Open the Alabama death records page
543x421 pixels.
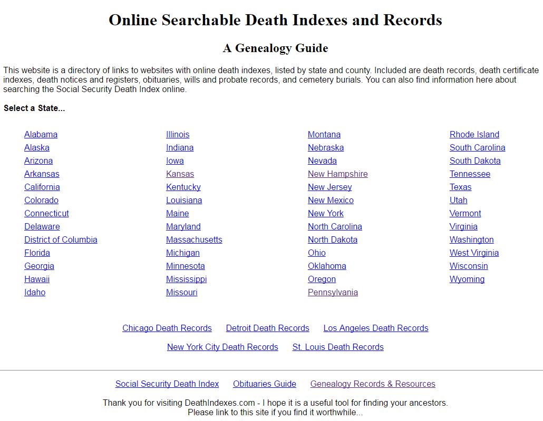(41, 134)
